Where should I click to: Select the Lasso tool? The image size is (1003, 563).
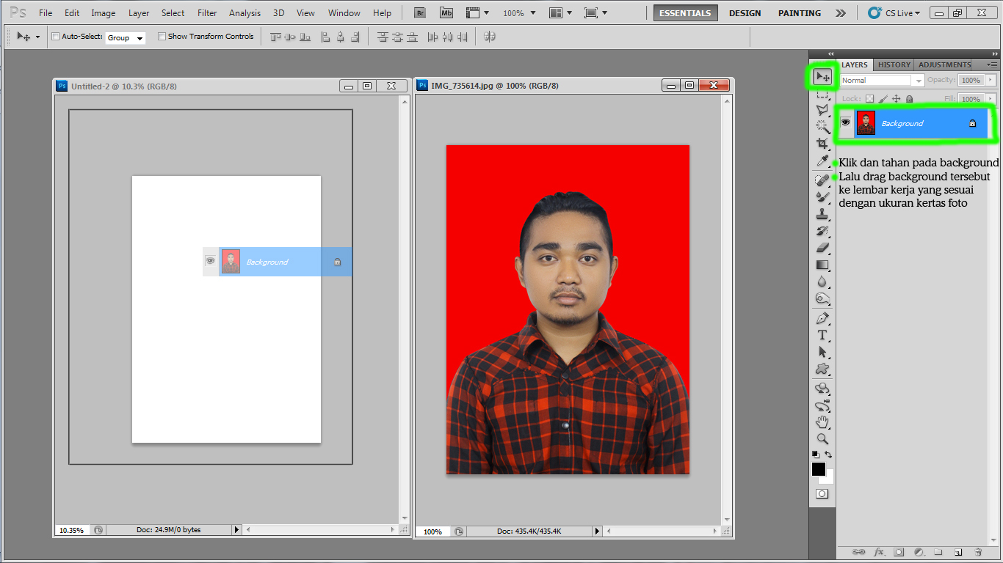(822, 110)
